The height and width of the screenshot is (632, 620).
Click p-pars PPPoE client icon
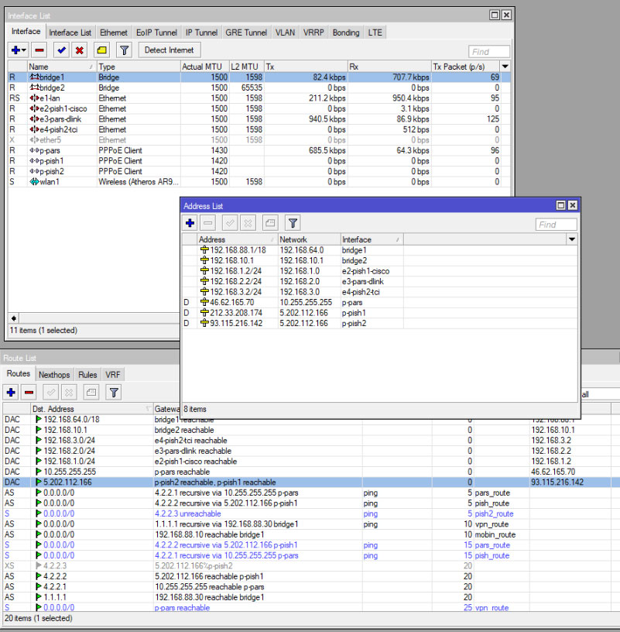35,150
